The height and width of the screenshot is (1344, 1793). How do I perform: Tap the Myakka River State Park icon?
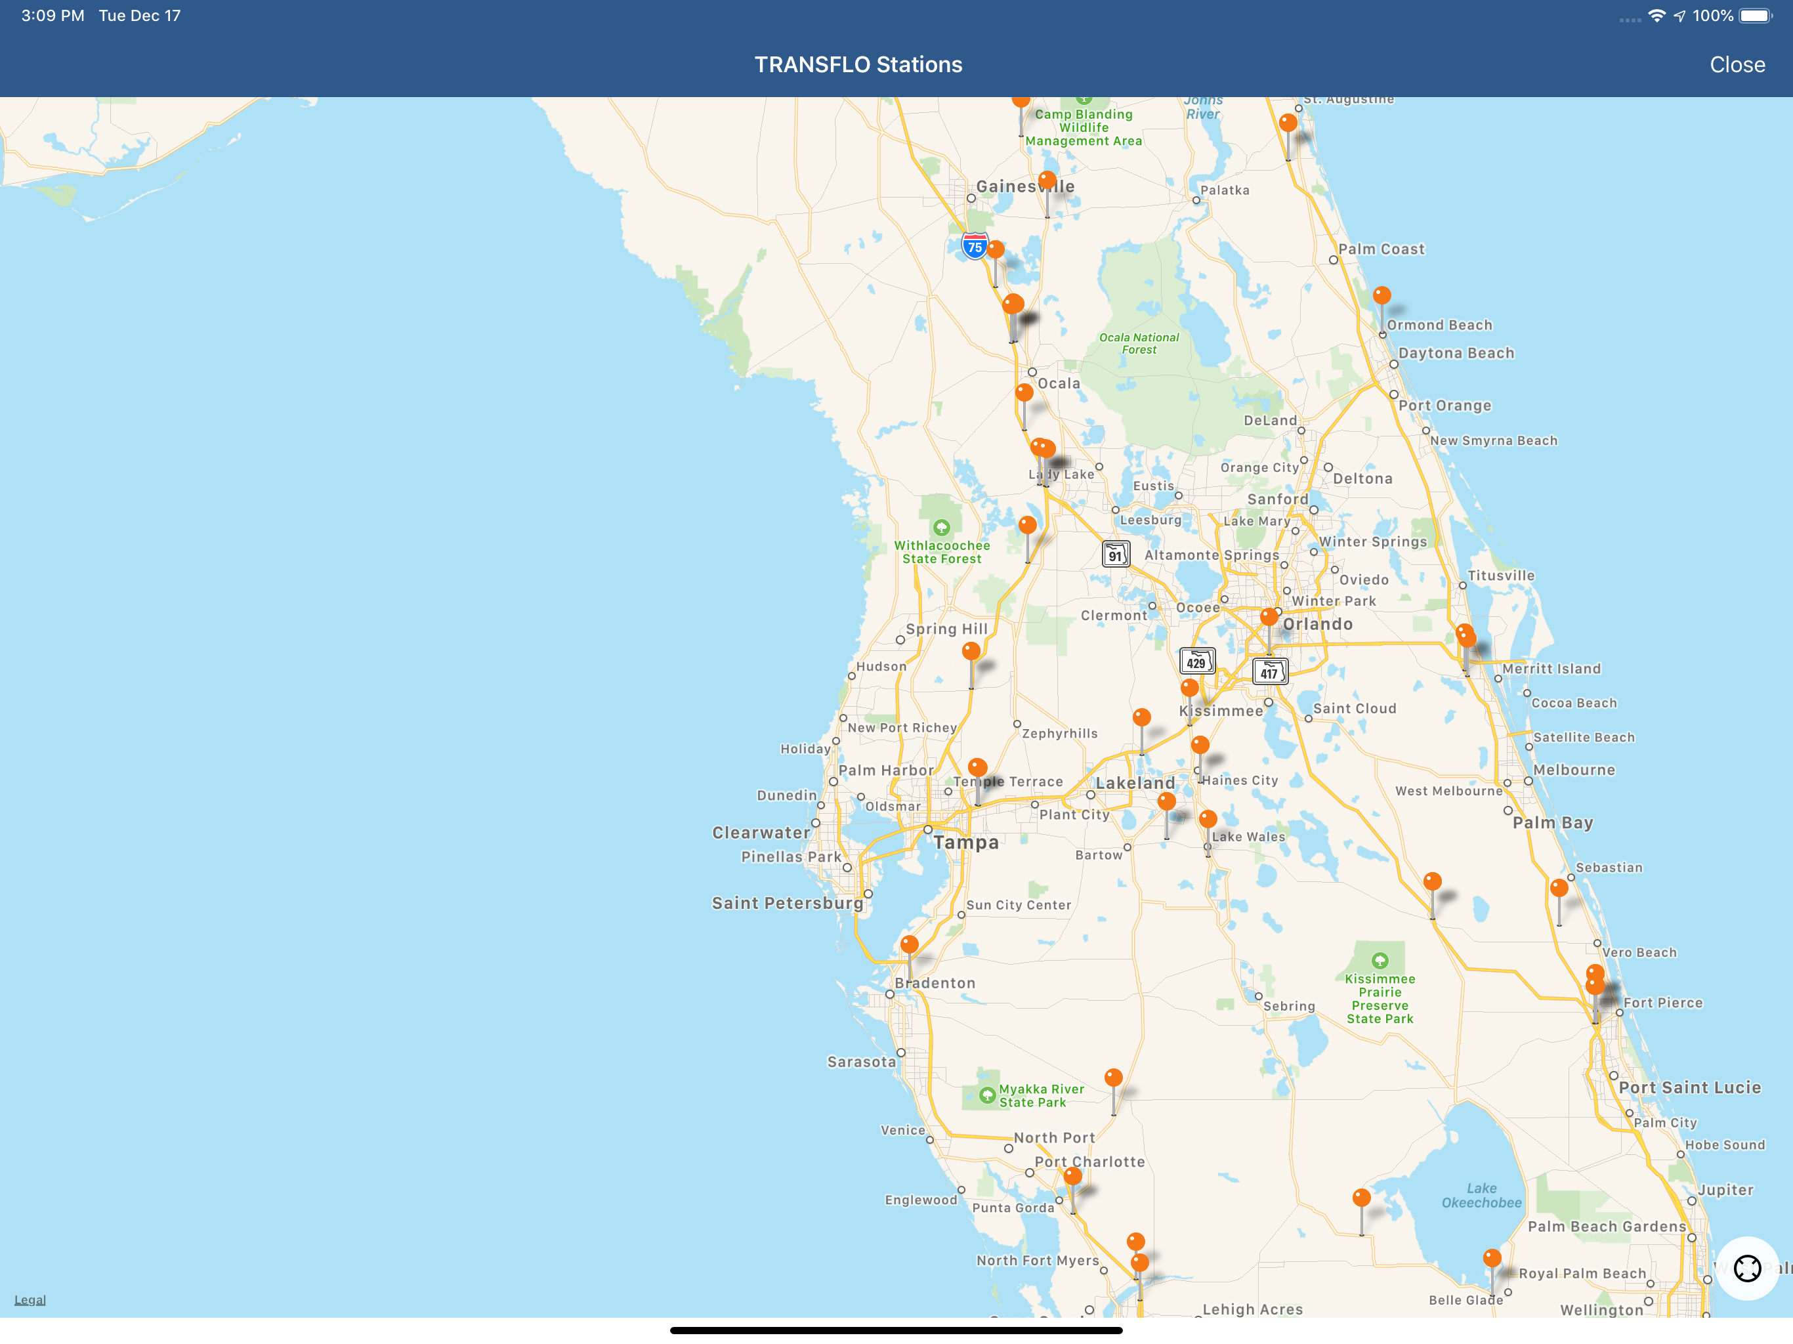tap(986, 1096)
